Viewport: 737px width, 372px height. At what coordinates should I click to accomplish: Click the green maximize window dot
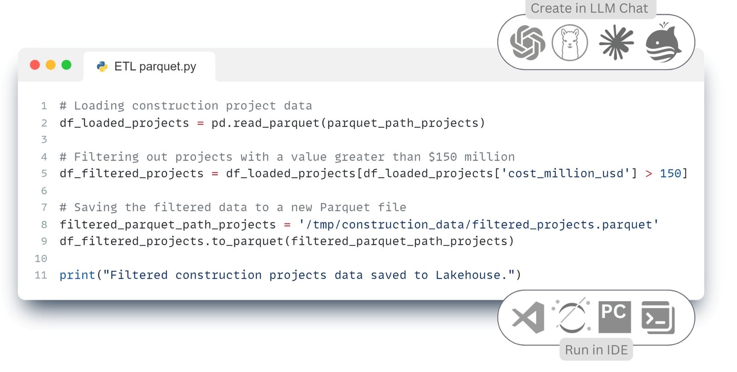(66, 65)
